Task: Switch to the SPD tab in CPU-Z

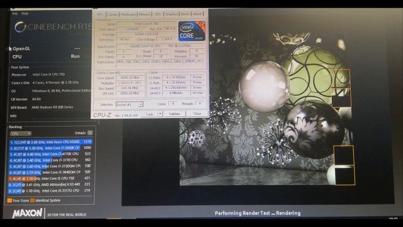Action: [157, 14]
